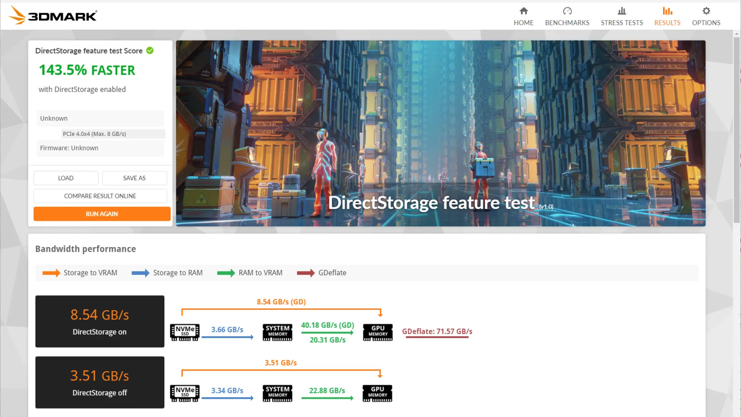Click the Unknown device name row
This screenshot has height=417, width=741.
(x=100, y=119)
